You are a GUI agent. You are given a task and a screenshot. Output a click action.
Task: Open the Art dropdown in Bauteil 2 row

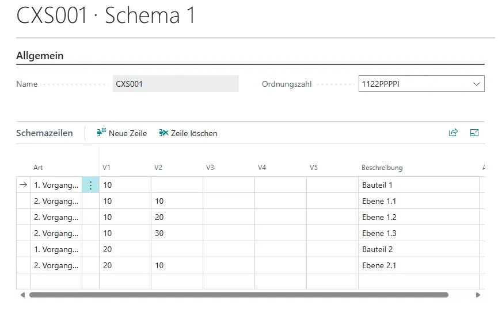pos(56,249)
